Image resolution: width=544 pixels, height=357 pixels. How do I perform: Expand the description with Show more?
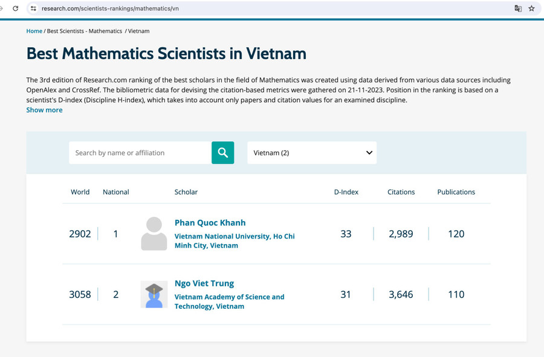point(44,110)
